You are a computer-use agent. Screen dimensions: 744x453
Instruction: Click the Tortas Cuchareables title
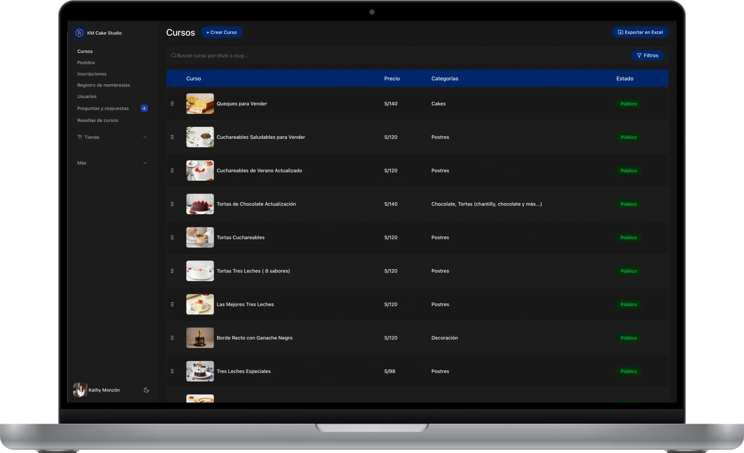(241, 237)
